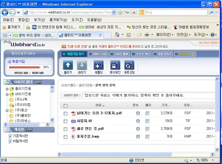Open memo icon for 표지주문.hwp
This screenshot has height=164, width=222.
click(147, 137)
